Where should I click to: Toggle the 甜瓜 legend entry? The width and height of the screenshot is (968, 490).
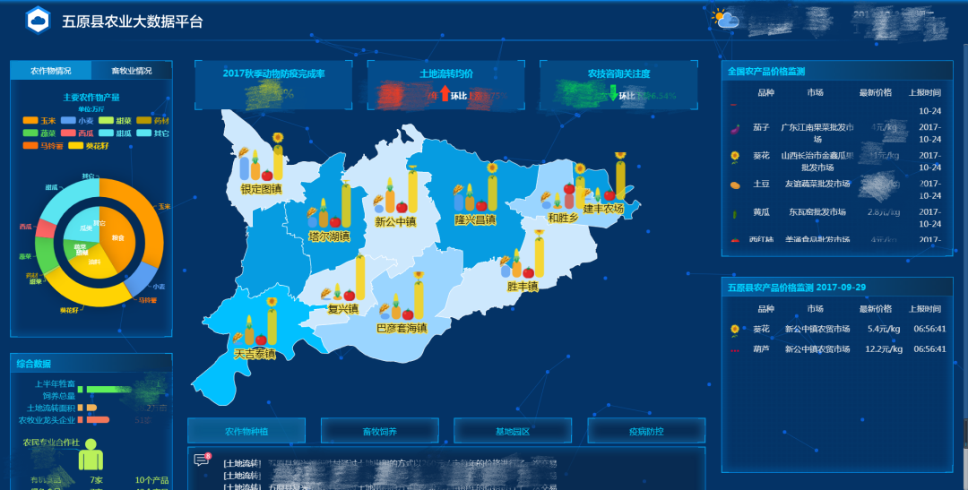[x=114, y=133]
